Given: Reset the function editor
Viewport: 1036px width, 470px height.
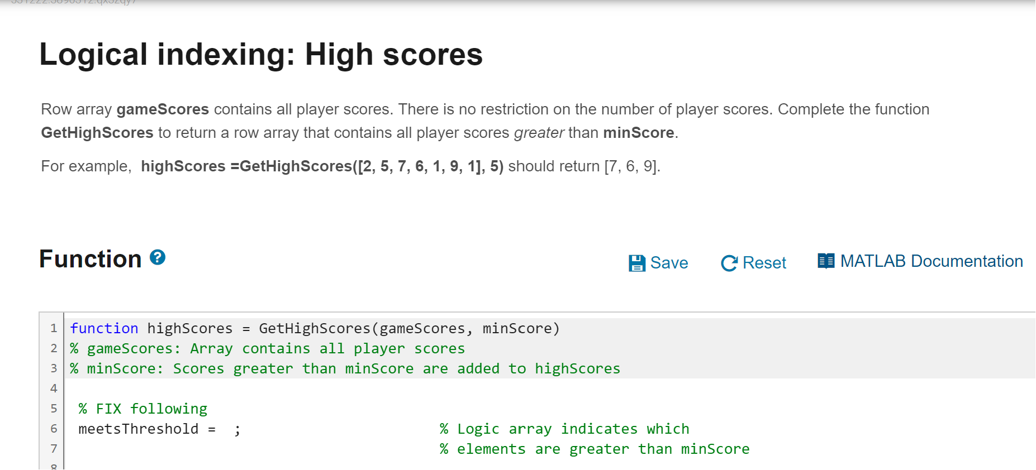Looking at the screenshot, I should (x=753, y=263).
